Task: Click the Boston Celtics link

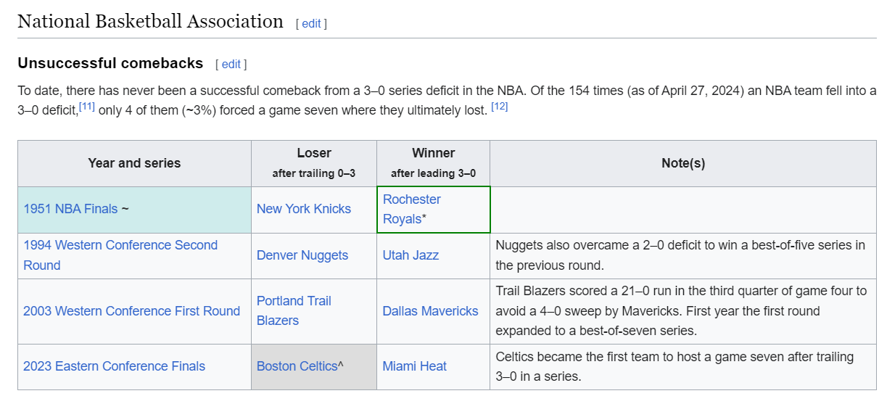Action: [297, 366]
